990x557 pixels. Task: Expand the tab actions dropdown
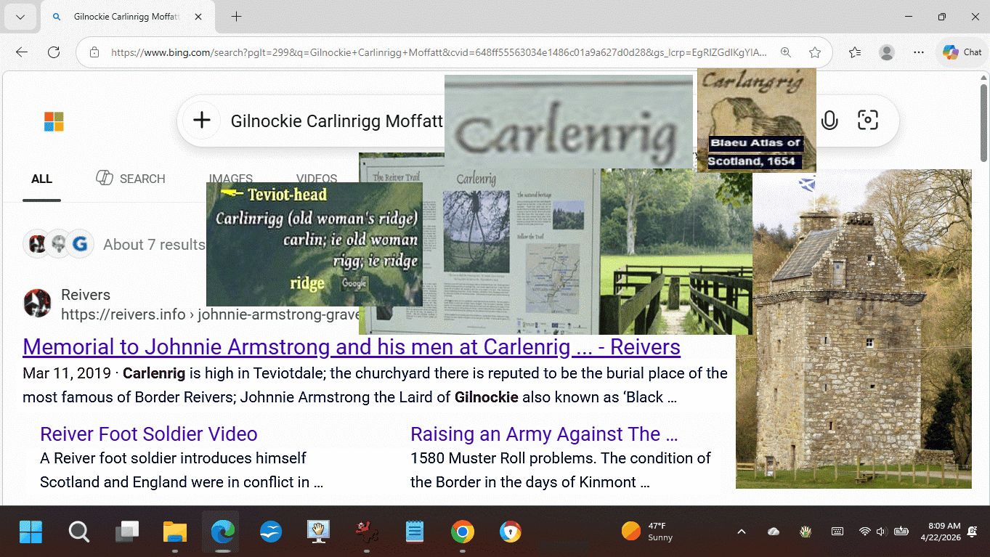tap(20, 17)
